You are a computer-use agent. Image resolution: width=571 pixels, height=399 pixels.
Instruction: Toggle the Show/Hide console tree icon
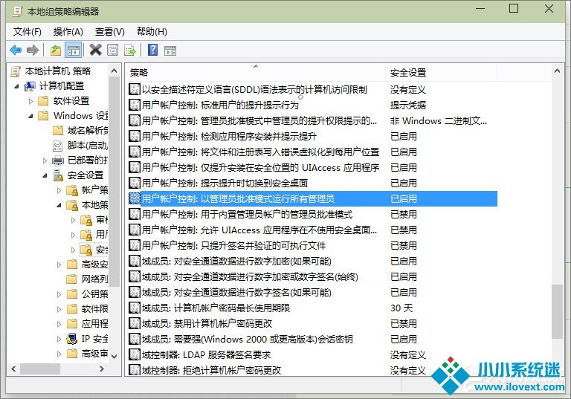(x=73, y=50)
